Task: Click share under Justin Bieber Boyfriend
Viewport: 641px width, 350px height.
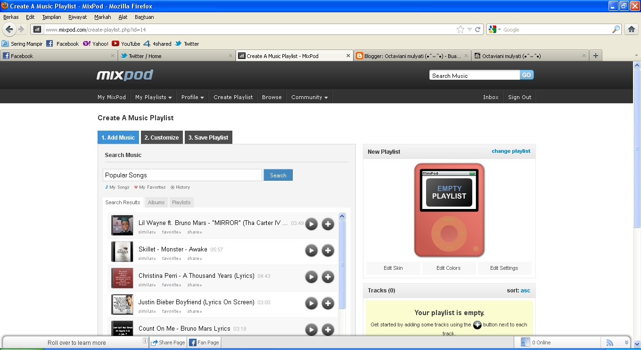Action: (195, 311)
